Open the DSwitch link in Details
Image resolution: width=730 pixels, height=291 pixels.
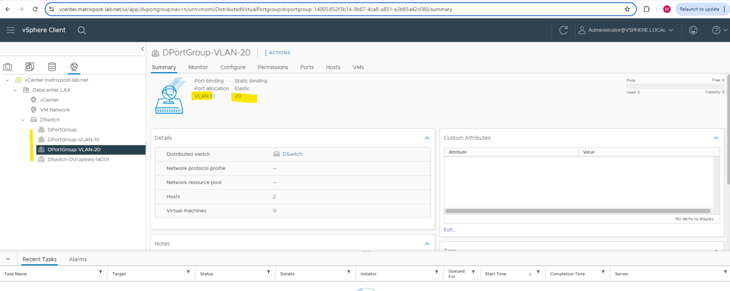point(292,154)
